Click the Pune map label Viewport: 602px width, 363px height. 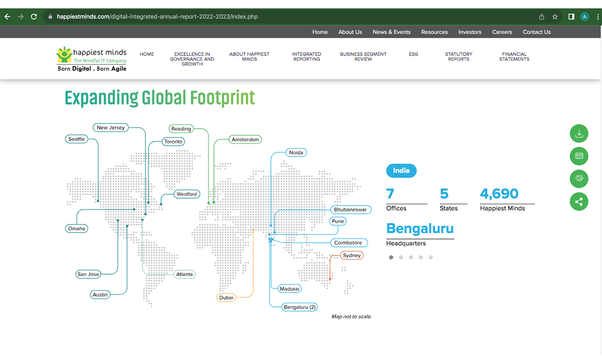point(338,221)
